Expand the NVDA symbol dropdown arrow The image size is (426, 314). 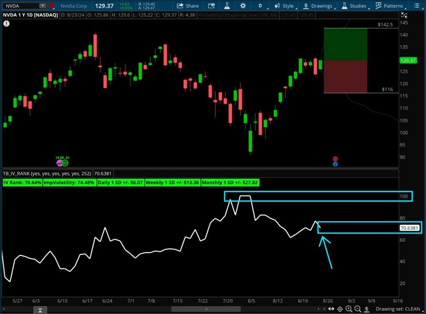[43, 6]
